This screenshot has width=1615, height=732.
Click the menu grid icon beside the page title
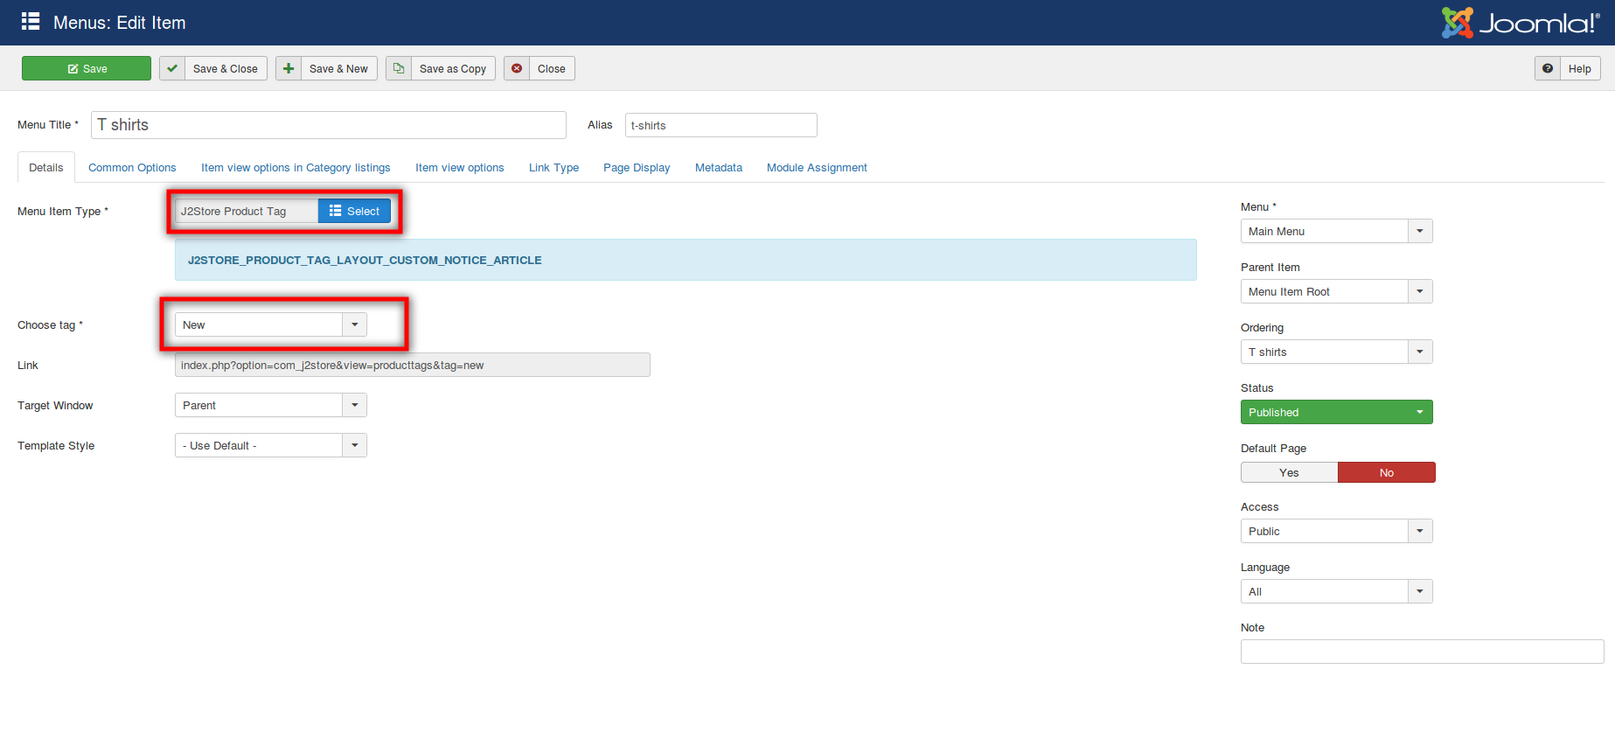coord(31,22)
